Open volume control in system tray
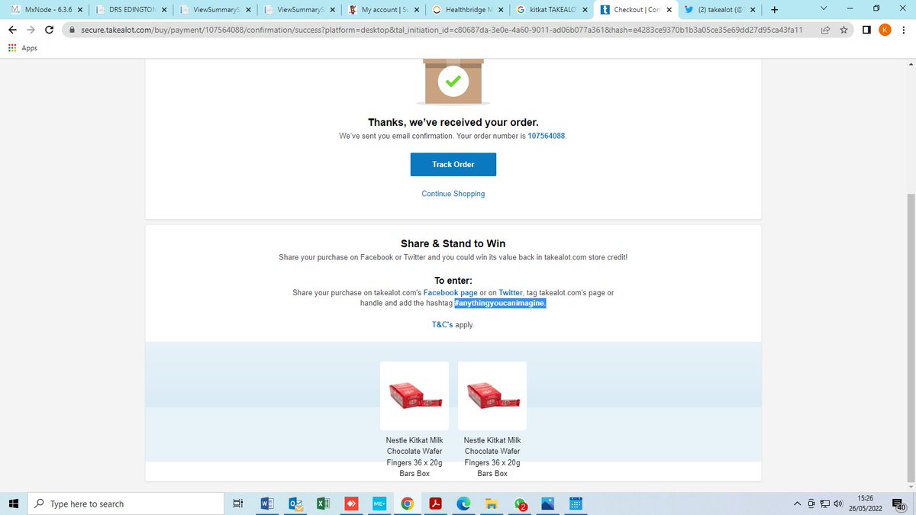Screen dimensions: 916x515 tap(837, 504)
